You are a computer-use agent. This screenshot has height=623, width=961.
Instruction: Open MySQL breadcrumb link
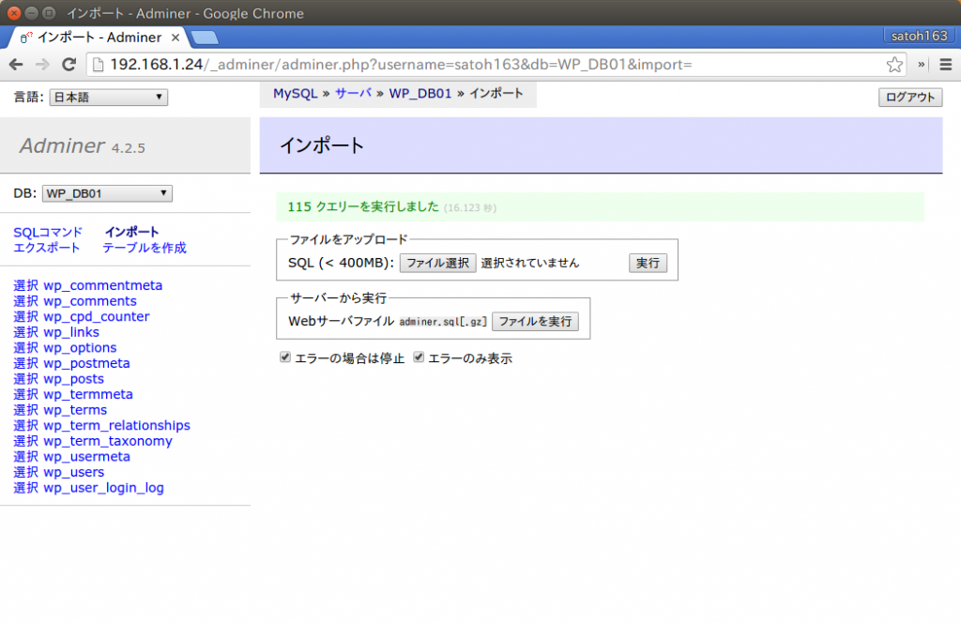pyautogui.click(x=296, y=94)
